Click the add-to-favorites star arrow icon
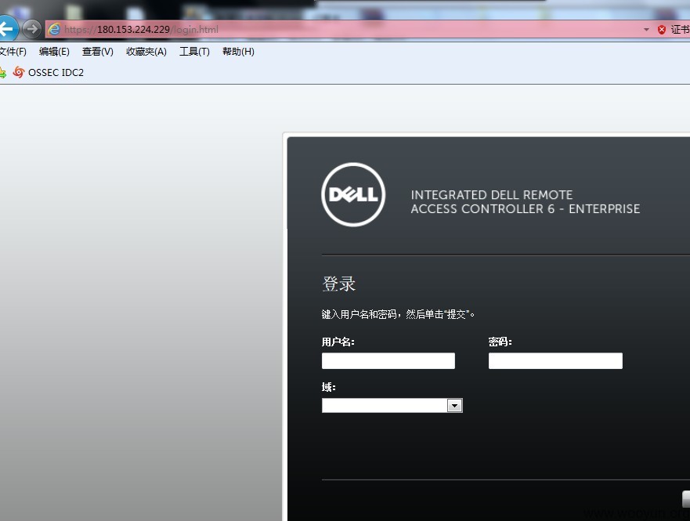The width and height of the screenshot is (690, 521). [x=2, y=73]
